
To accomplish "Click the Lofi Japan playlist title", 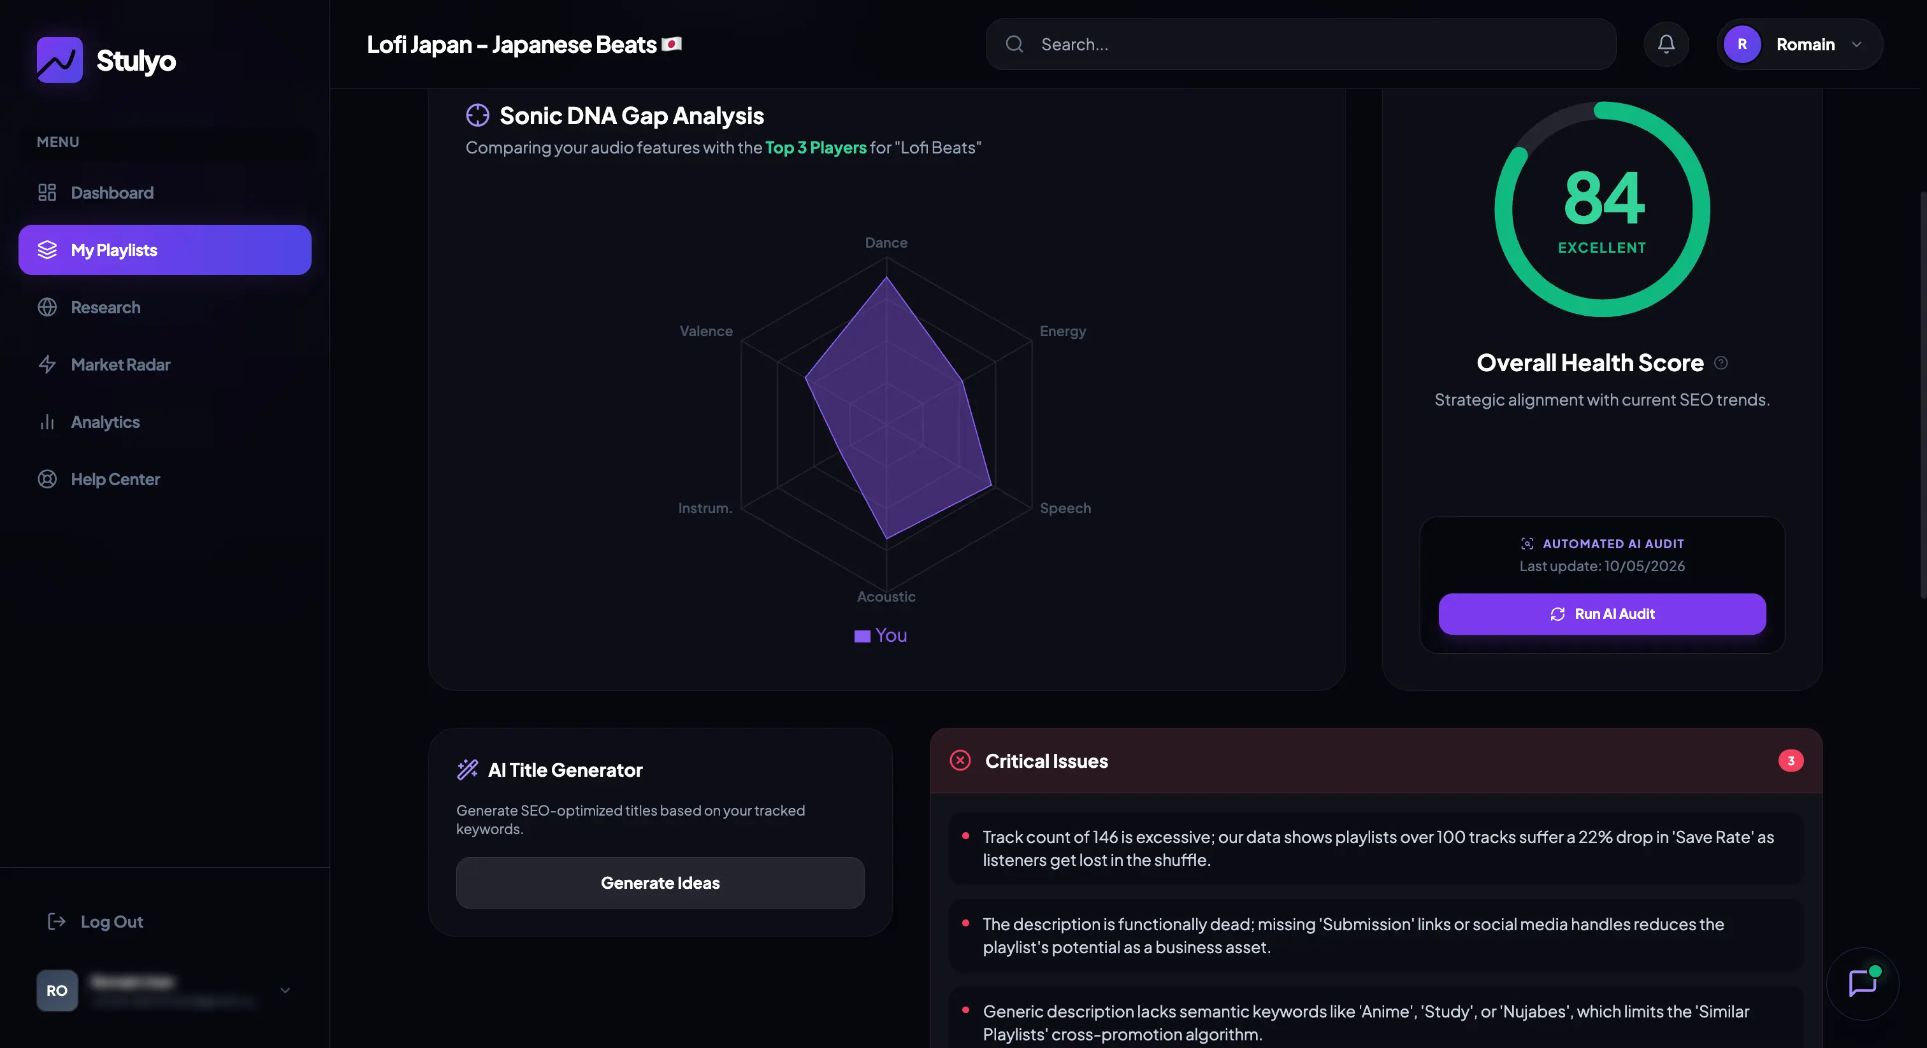I will [524, 44].
